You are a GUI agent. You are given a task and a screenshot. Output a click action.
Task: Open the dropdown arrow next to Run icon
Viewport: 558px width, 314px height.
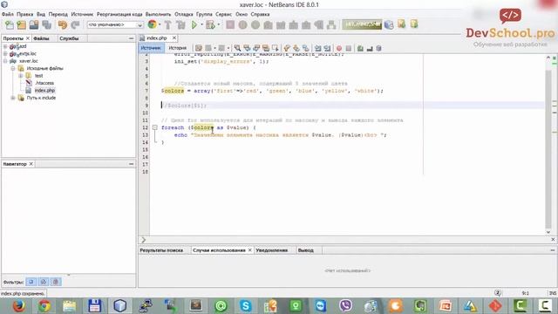click(x=201, y=25)
